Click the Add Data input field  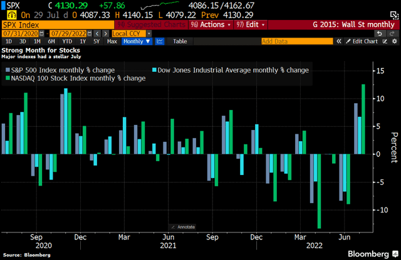(x=297, y=41)
